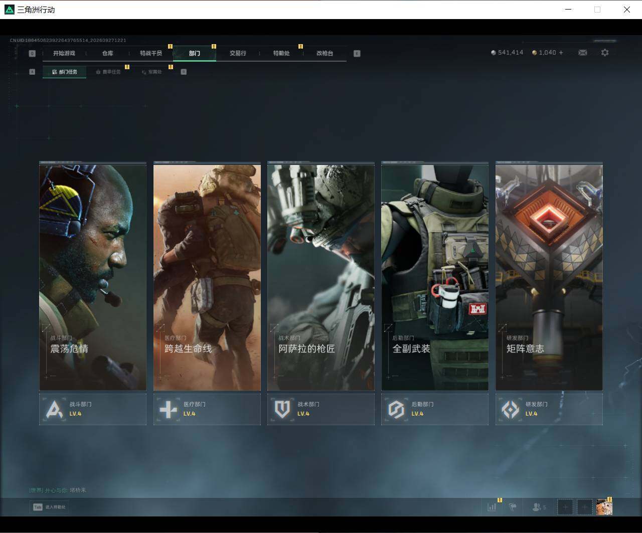Click the 战术部门 shield emblem icon
Image resolution: width=642 pixels, height=533 pixels.
pos(282,410)
